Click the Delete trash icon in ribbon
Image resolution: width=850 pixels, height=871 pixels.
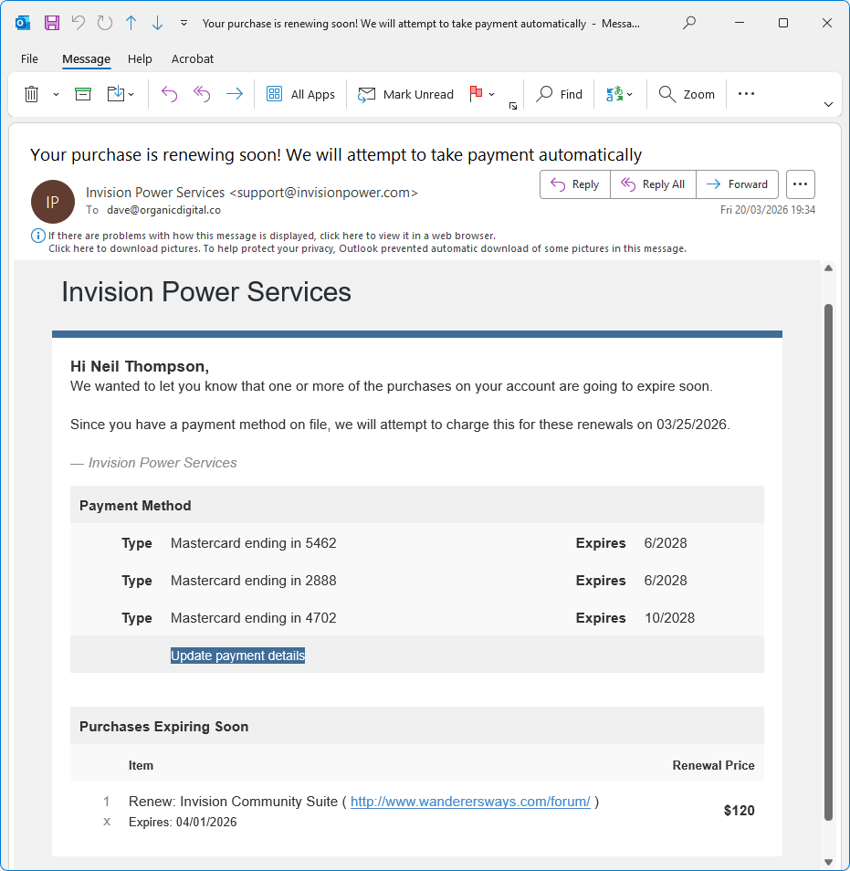[x=31, y=94]
